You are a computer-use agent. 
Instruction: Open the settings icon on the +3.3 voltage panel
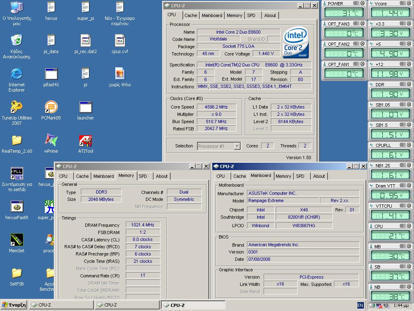(x=403, y=23)
